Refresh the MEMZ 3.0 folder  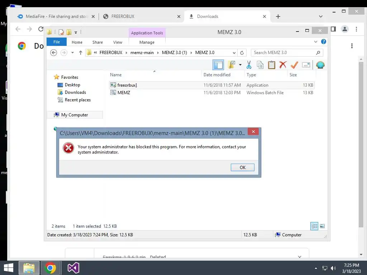[242, 53]
